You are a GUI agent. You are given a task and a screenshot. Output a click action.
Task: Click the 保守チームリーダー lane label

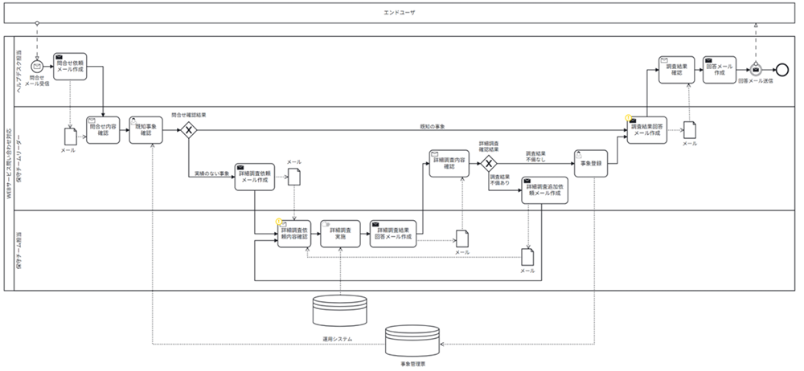coord(19,157)
